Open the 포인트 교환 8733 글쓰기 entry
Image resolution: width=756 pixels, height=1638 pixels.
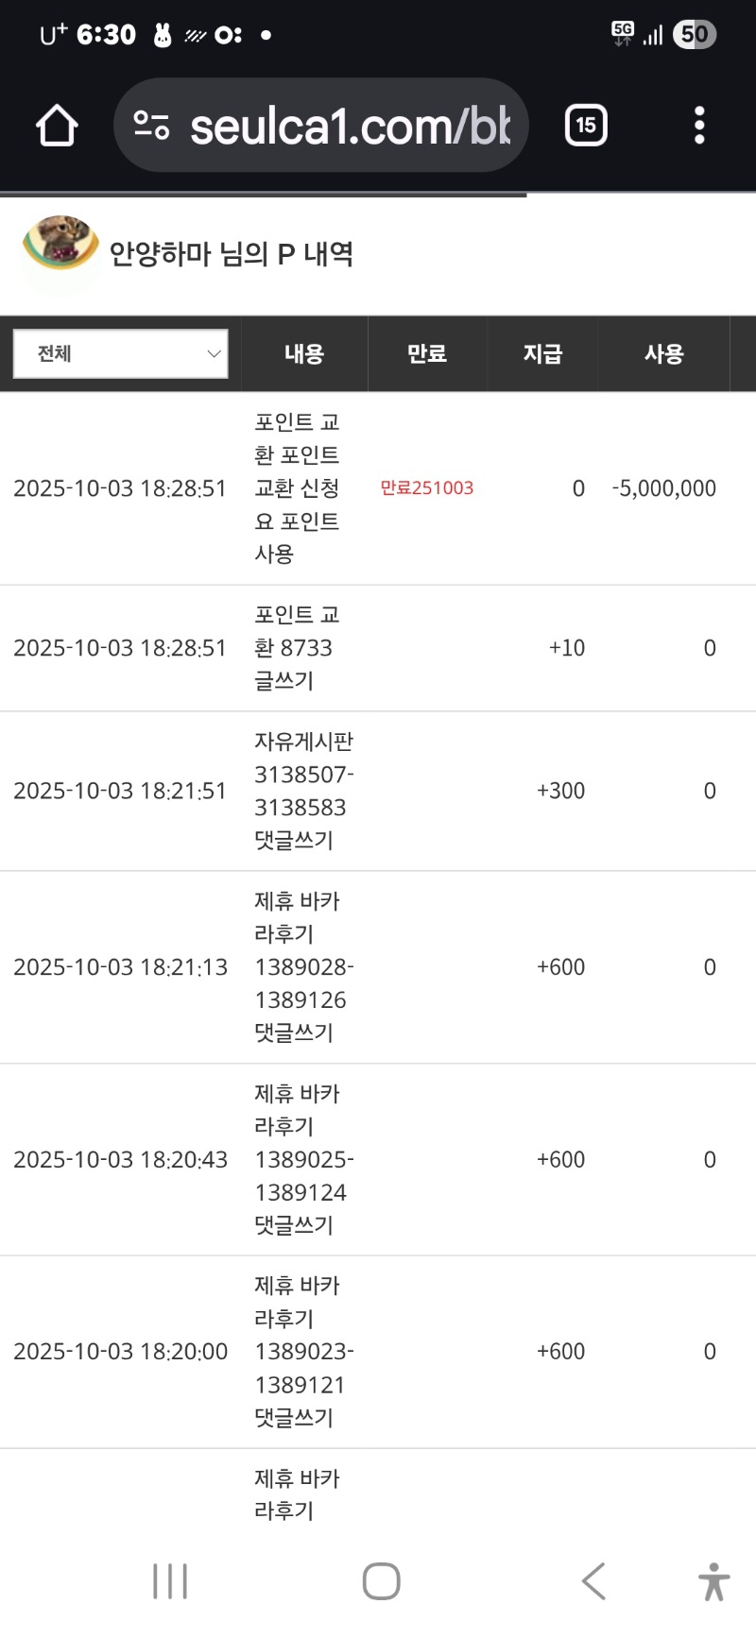(295, 648)
